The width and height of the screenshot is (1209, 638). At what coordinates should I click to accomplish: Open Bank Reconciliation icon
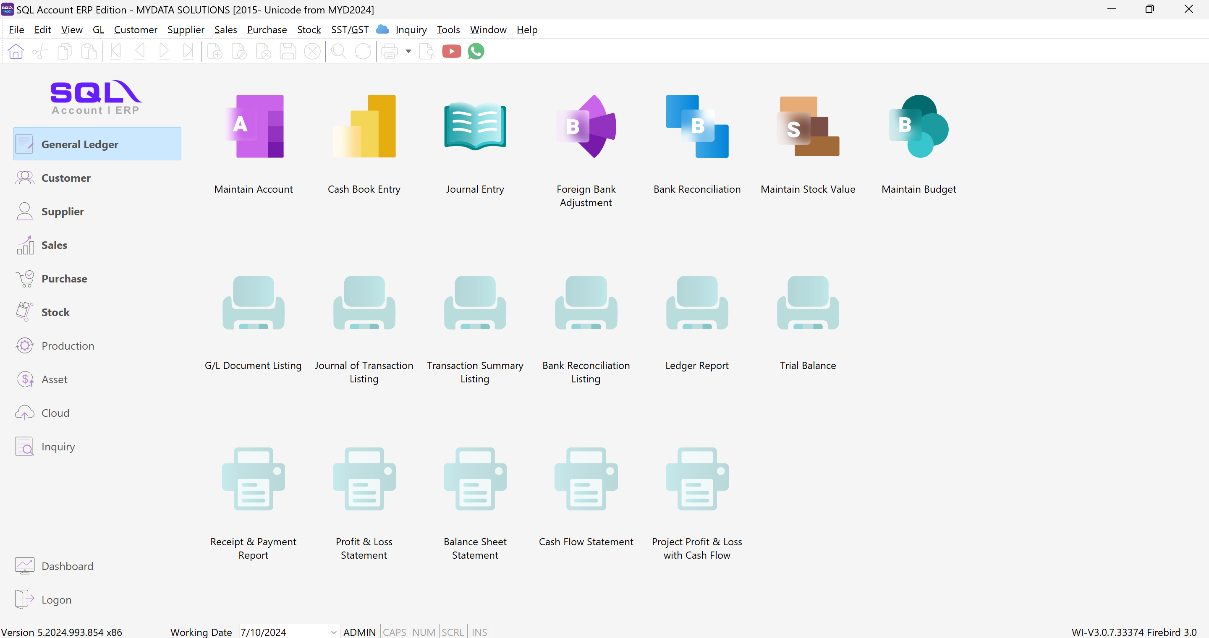[697, 127]
